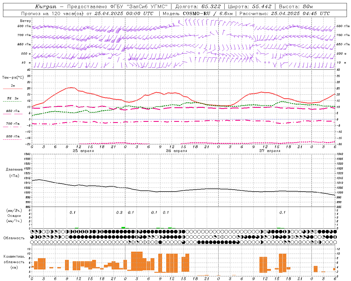Click the 2м temperature legend entry
The image size is (351, 281).
[x=13, y=86]
